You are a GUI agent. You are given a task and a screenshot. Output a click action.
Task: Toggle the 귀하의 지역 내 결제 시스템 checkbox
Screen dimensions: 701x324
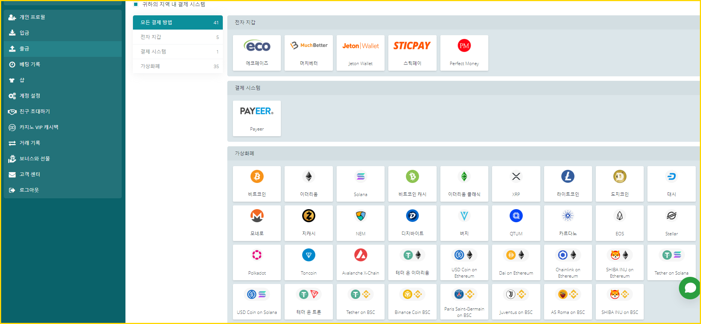136,4
